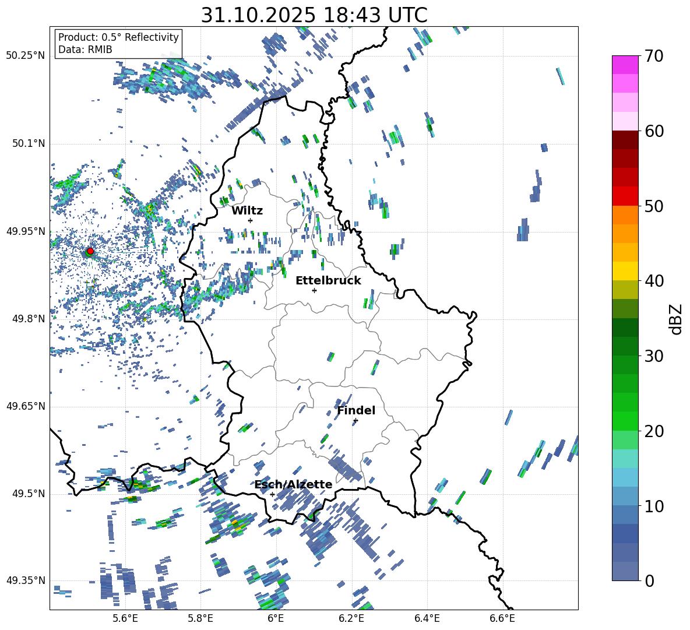Click the colorbar tick label 30

pos(654,356)
